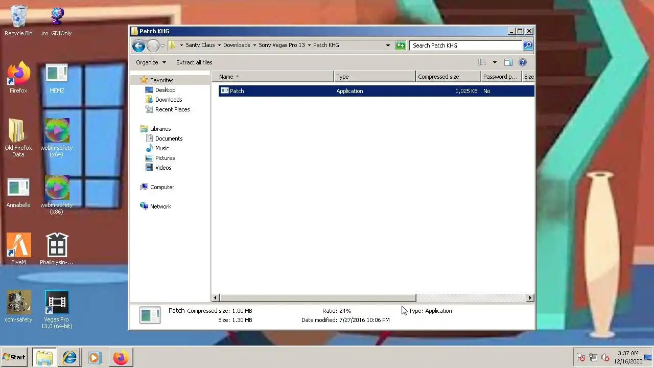Select the cdm-safety desktop icon
Screen dimensions: 654x368
[18, 307]
